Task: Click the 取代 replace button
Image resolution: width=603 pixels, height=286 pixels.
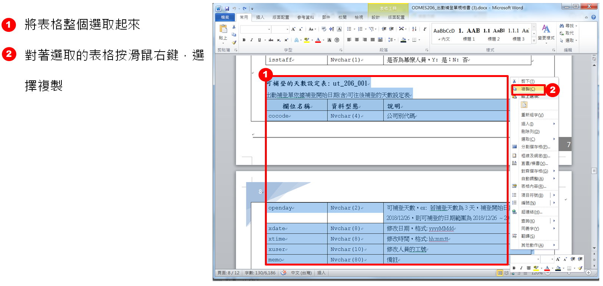Action: click(567, 33)
